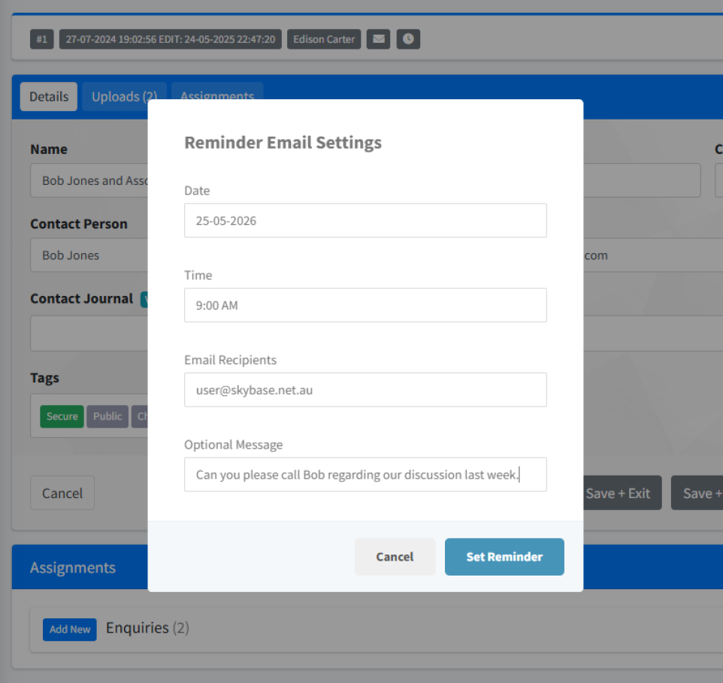Click the clock reminder icon in header
723x683 pixels.
[408, 39]
